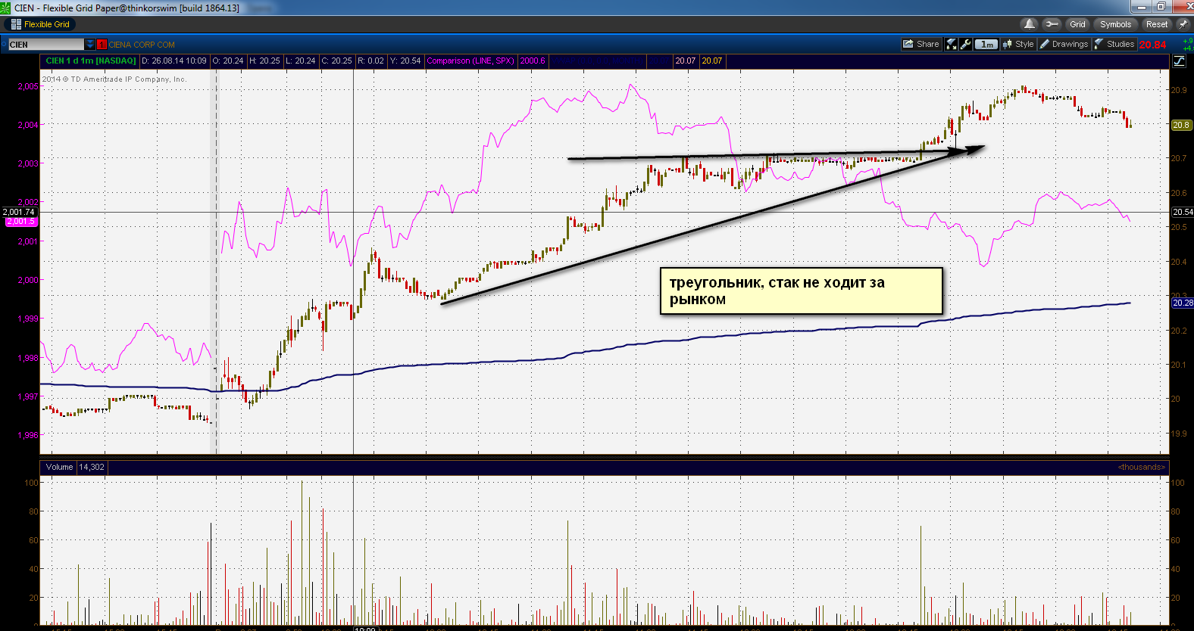Click the red number 1 link icon

pos(102,45)
